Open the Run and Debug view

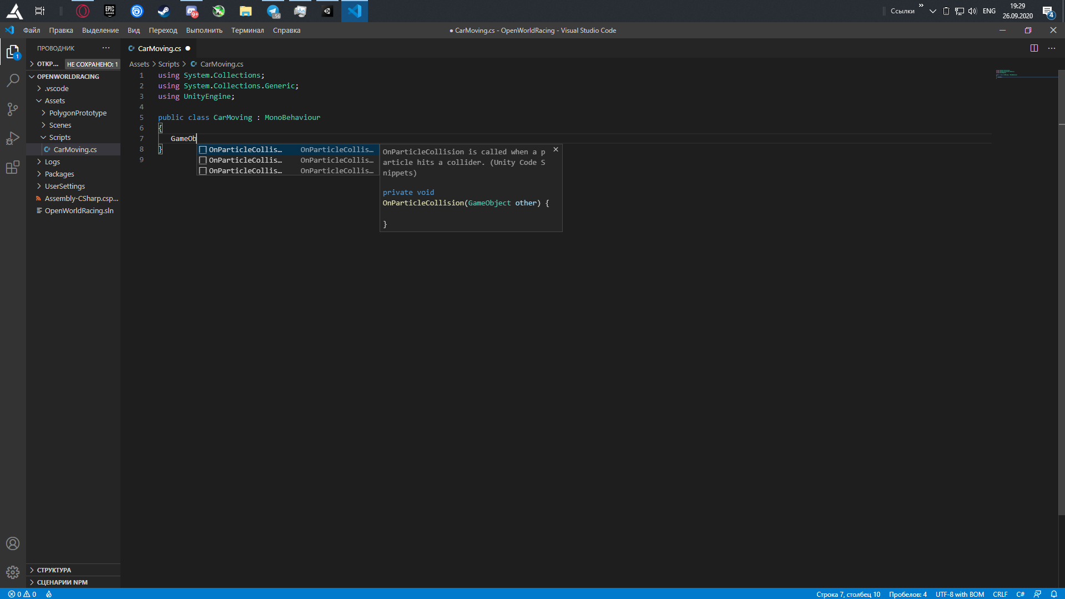click(x=13, y=138)
